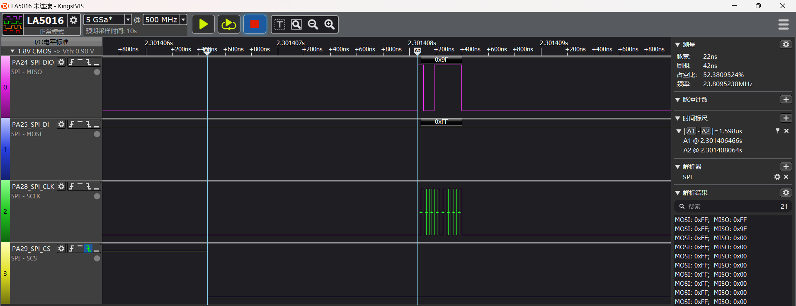Toggle rising edge trigger on PA24_SPI_DIO
The height and width of the screenshot is (306, 796).
tap(72, 62)
